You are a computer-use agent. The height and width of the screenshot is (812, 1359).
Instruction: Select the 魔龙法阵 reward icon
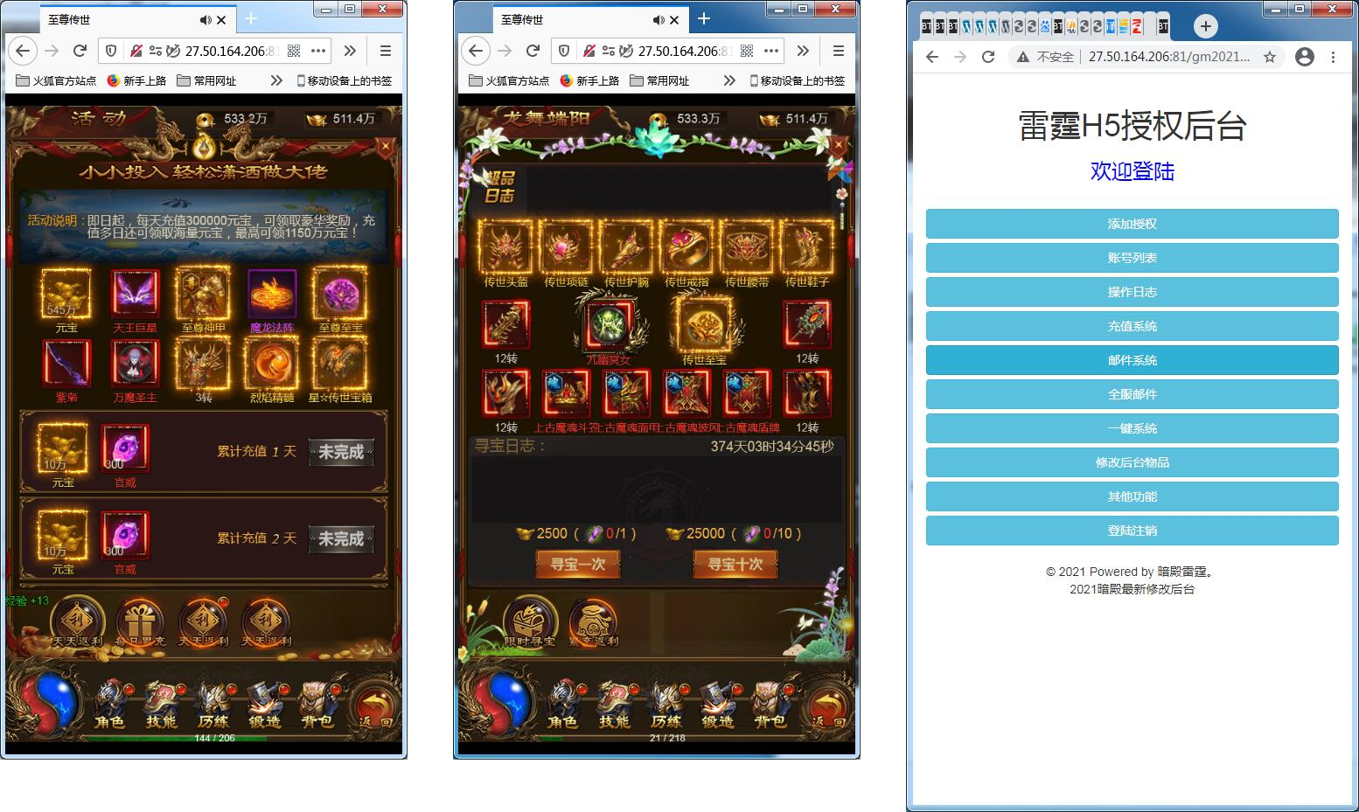272,294
